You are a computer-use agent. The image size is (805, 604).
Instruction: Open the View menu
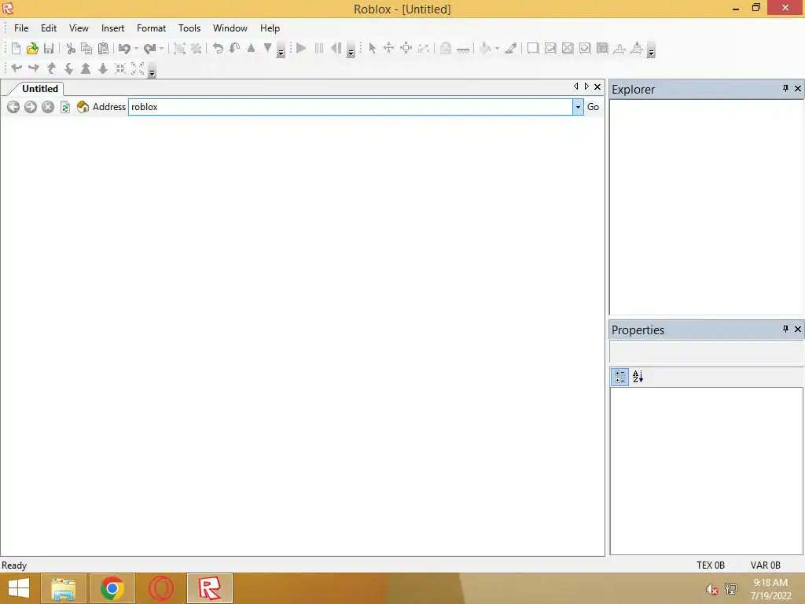[x=79, y=28]
